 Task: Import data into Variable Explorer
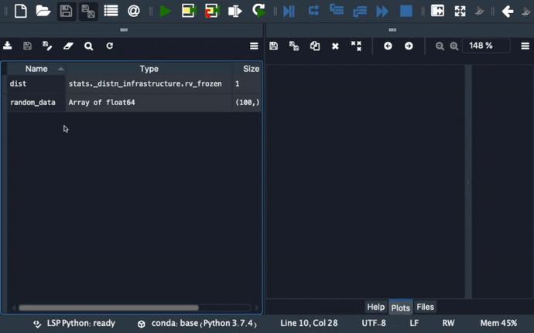pos(8,46)
